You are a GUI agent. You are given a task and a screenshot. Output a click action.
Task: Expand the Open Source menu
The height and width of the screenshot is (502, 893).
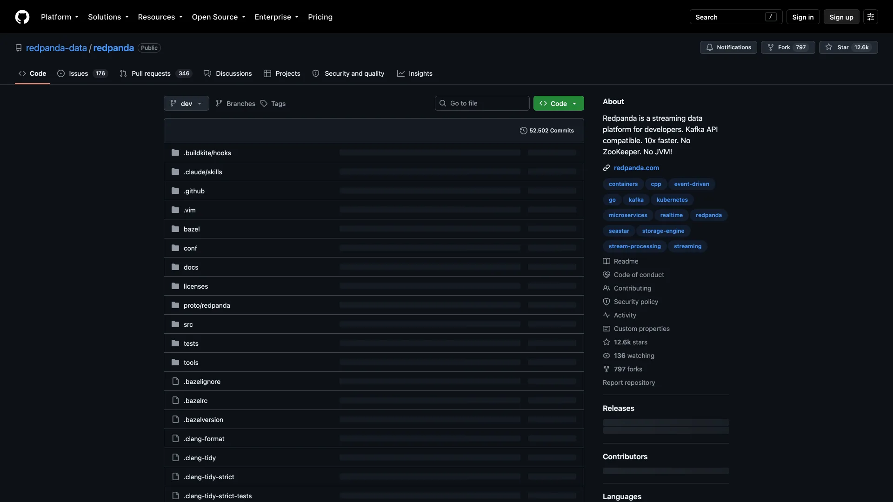[219, 17]
